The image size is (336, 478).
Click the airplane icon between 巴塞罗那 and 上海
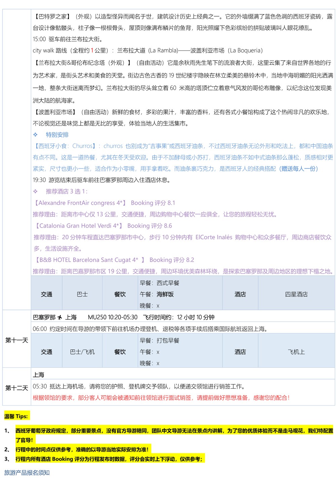click(60, 317)
